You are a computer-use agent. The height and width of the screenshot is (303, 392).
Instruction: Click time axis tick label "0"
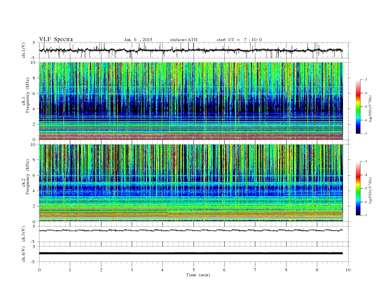tap(39, 270)
